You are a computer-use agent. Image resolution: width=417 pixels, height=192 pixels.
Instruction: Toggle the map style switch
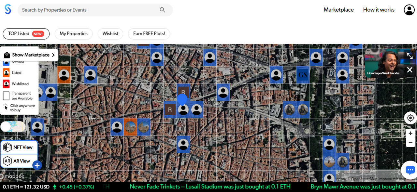13,127
